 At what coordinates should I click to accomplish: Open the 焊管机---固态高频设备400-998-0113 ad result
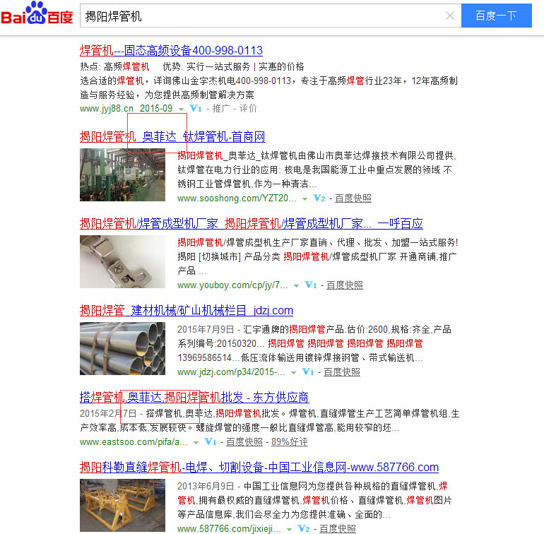coord(171,51)
